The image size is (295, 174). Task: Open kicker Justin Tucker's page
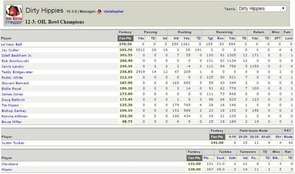13,143
